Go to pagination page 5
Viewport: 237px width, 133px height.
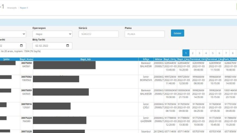213,53
